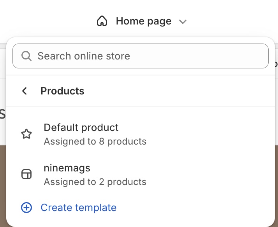The height and width of the screenshot is (227, 278).
Task: Open the Create template link
Action: tap(78, 208)
